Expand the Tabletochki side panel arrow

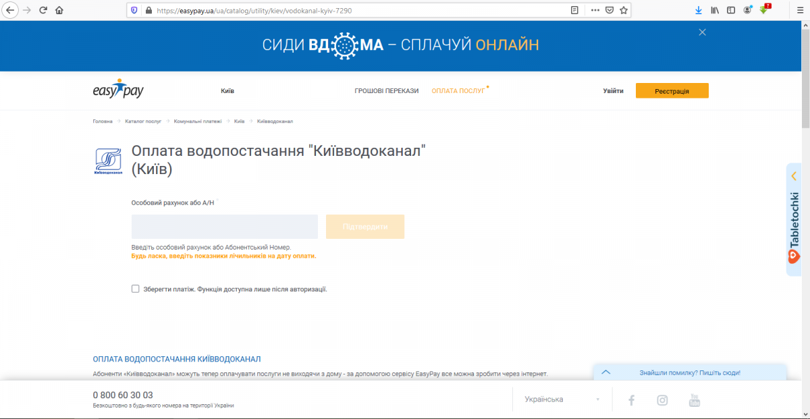pos(794,175)
